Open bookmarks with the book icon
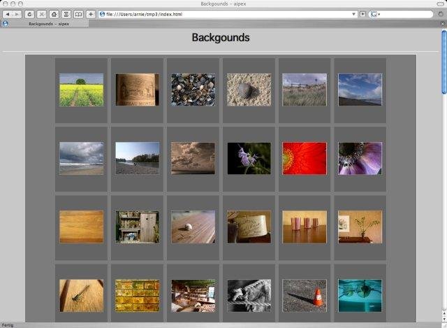Viewport: 447px width, 328px height. click(78, 14)
